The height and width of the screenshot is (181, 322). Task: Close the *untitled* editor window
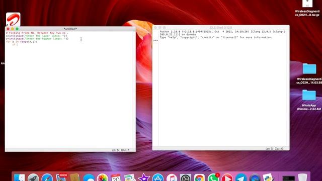pyautogui.click(x=8, y=29)
